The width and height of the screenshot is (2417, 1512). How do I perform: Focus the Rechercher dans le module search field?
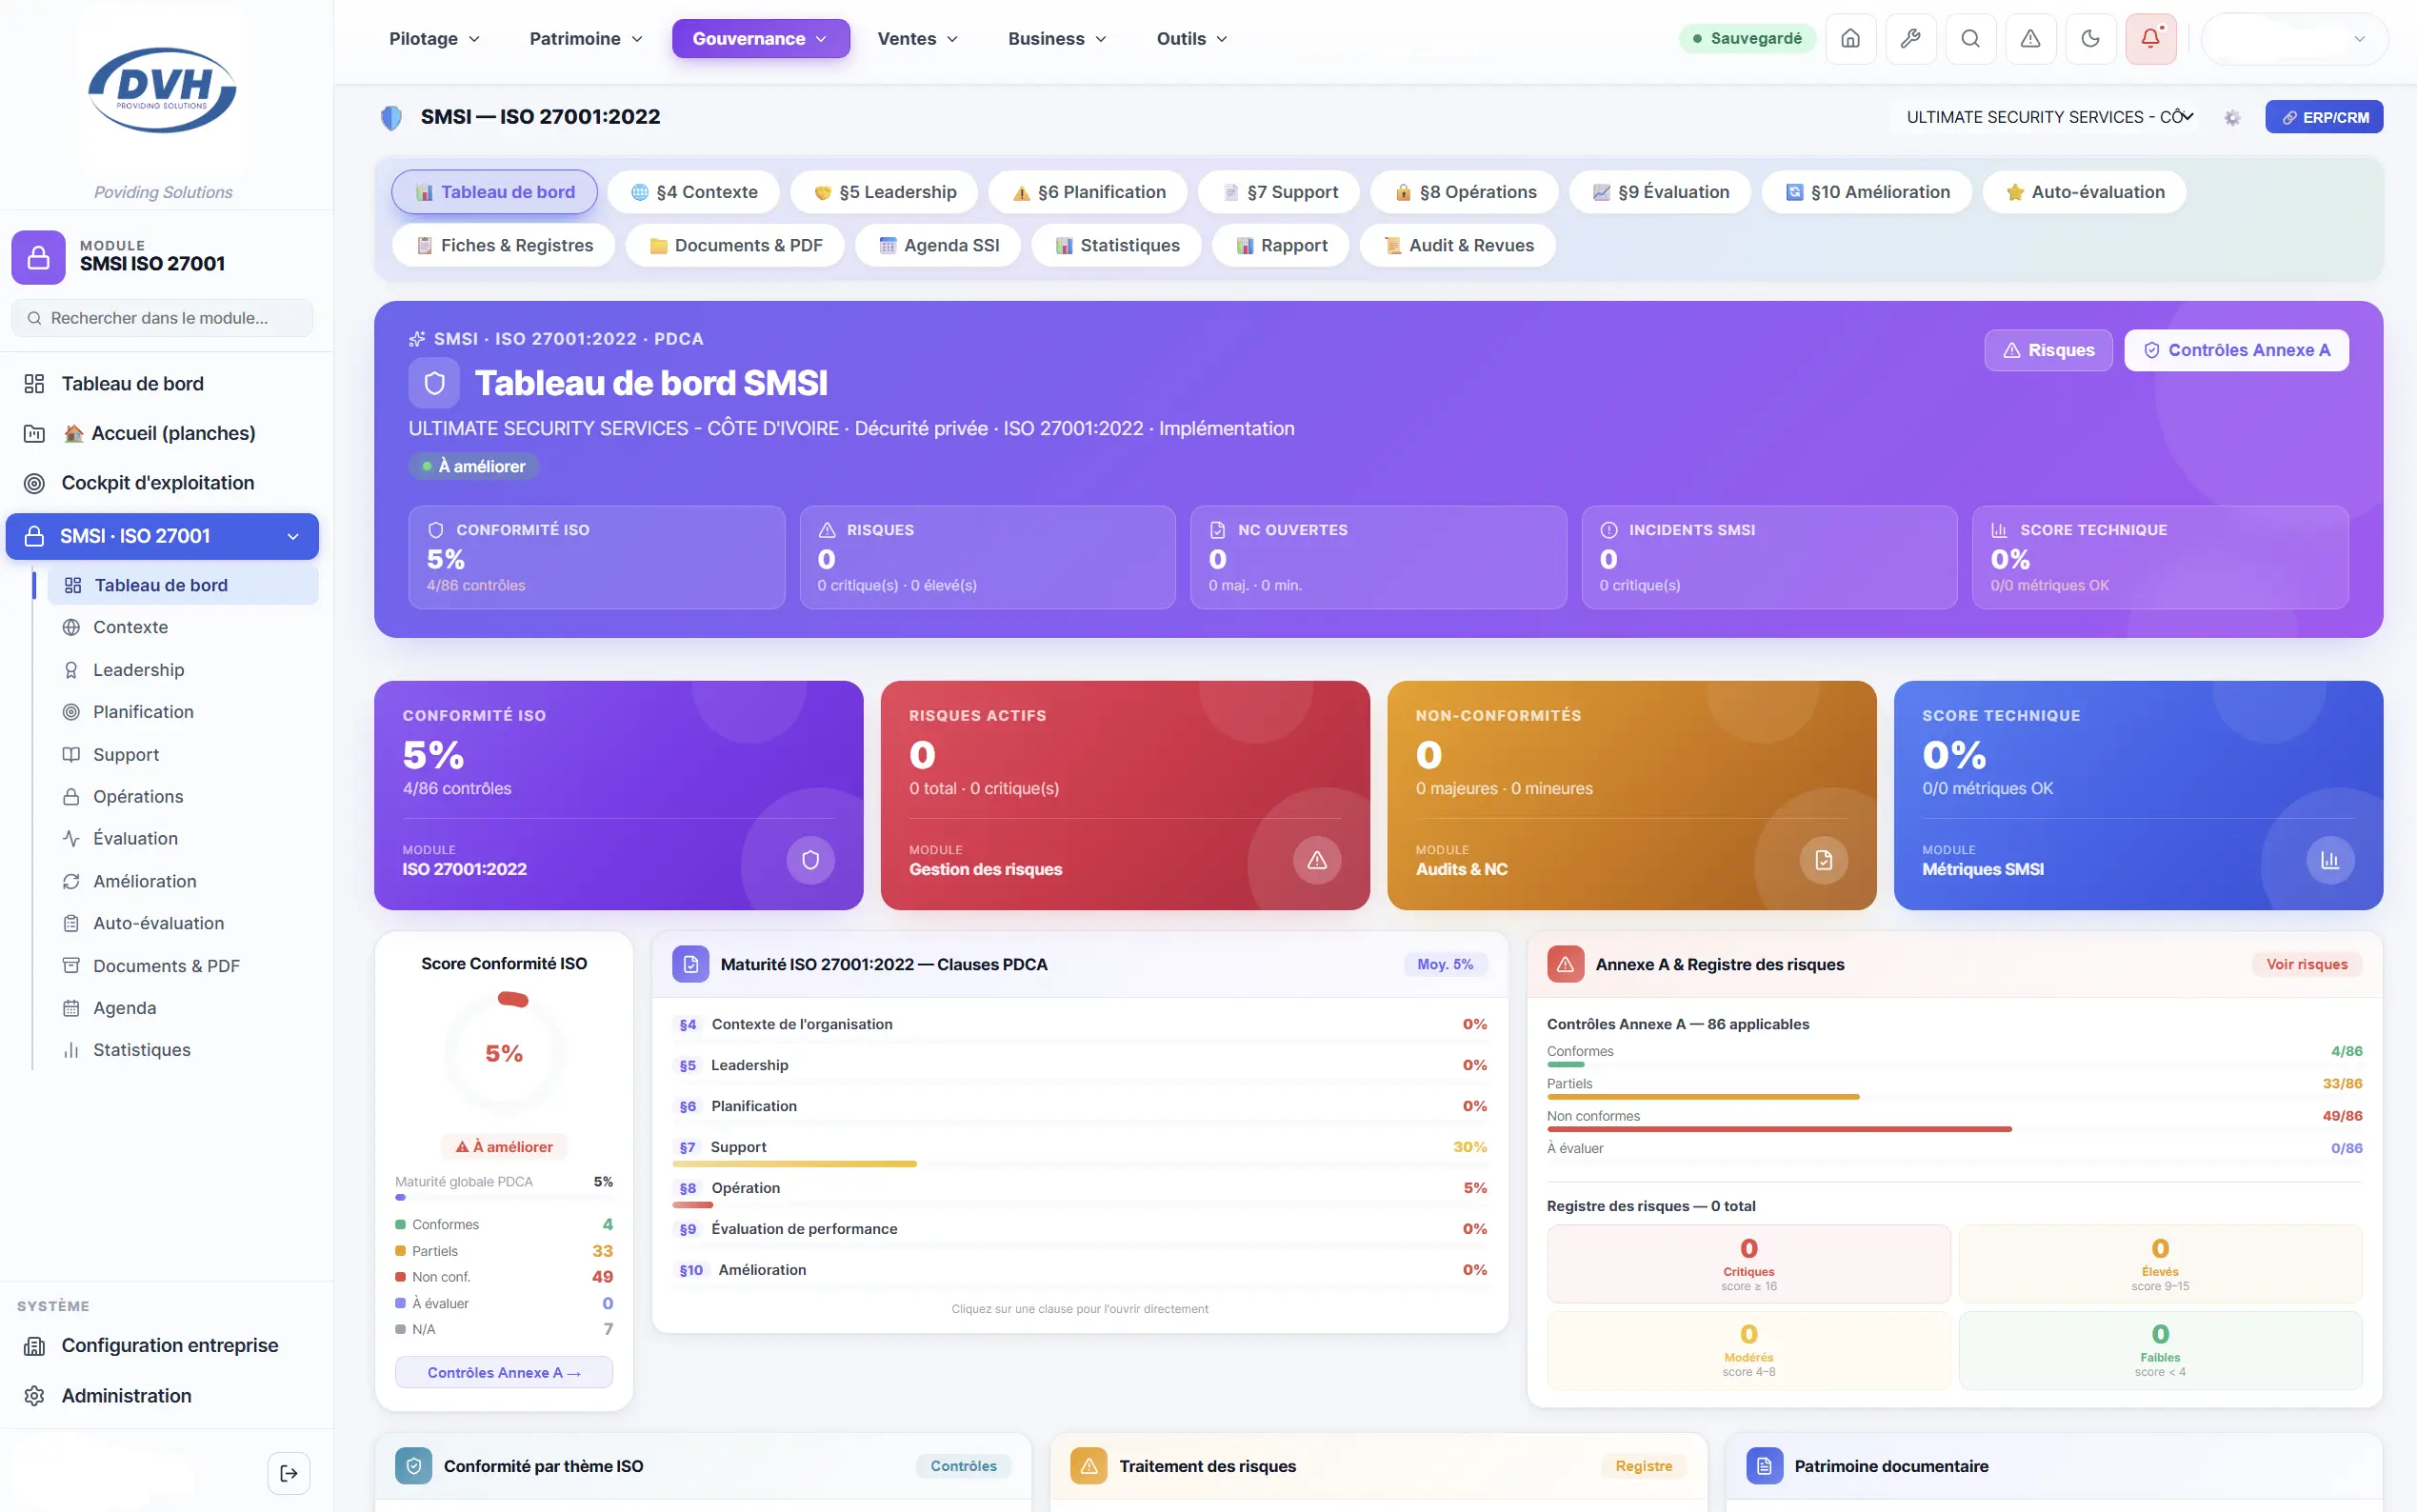tap(162, 318)
